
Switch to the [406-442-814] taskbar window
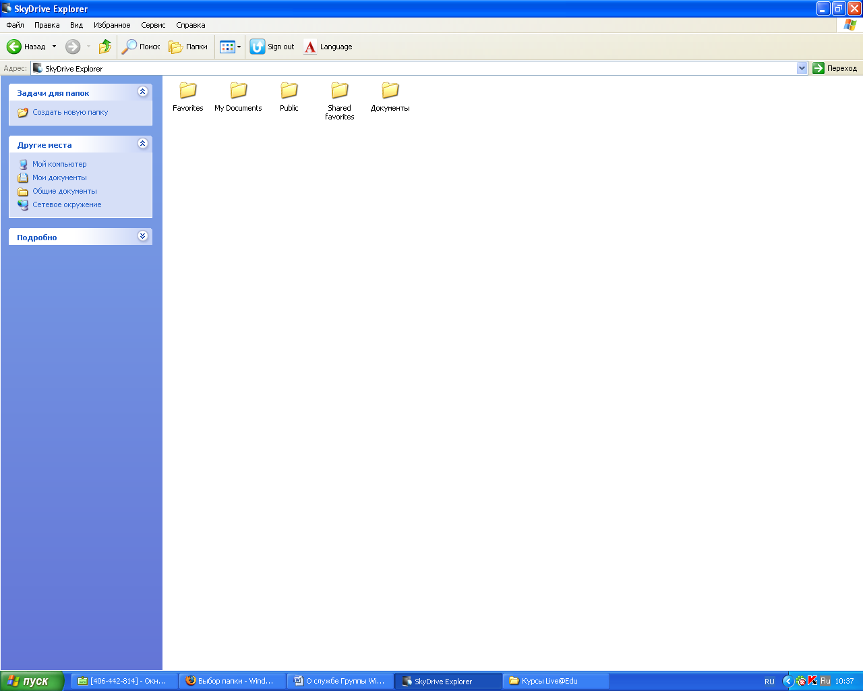[x=125, y=682]
